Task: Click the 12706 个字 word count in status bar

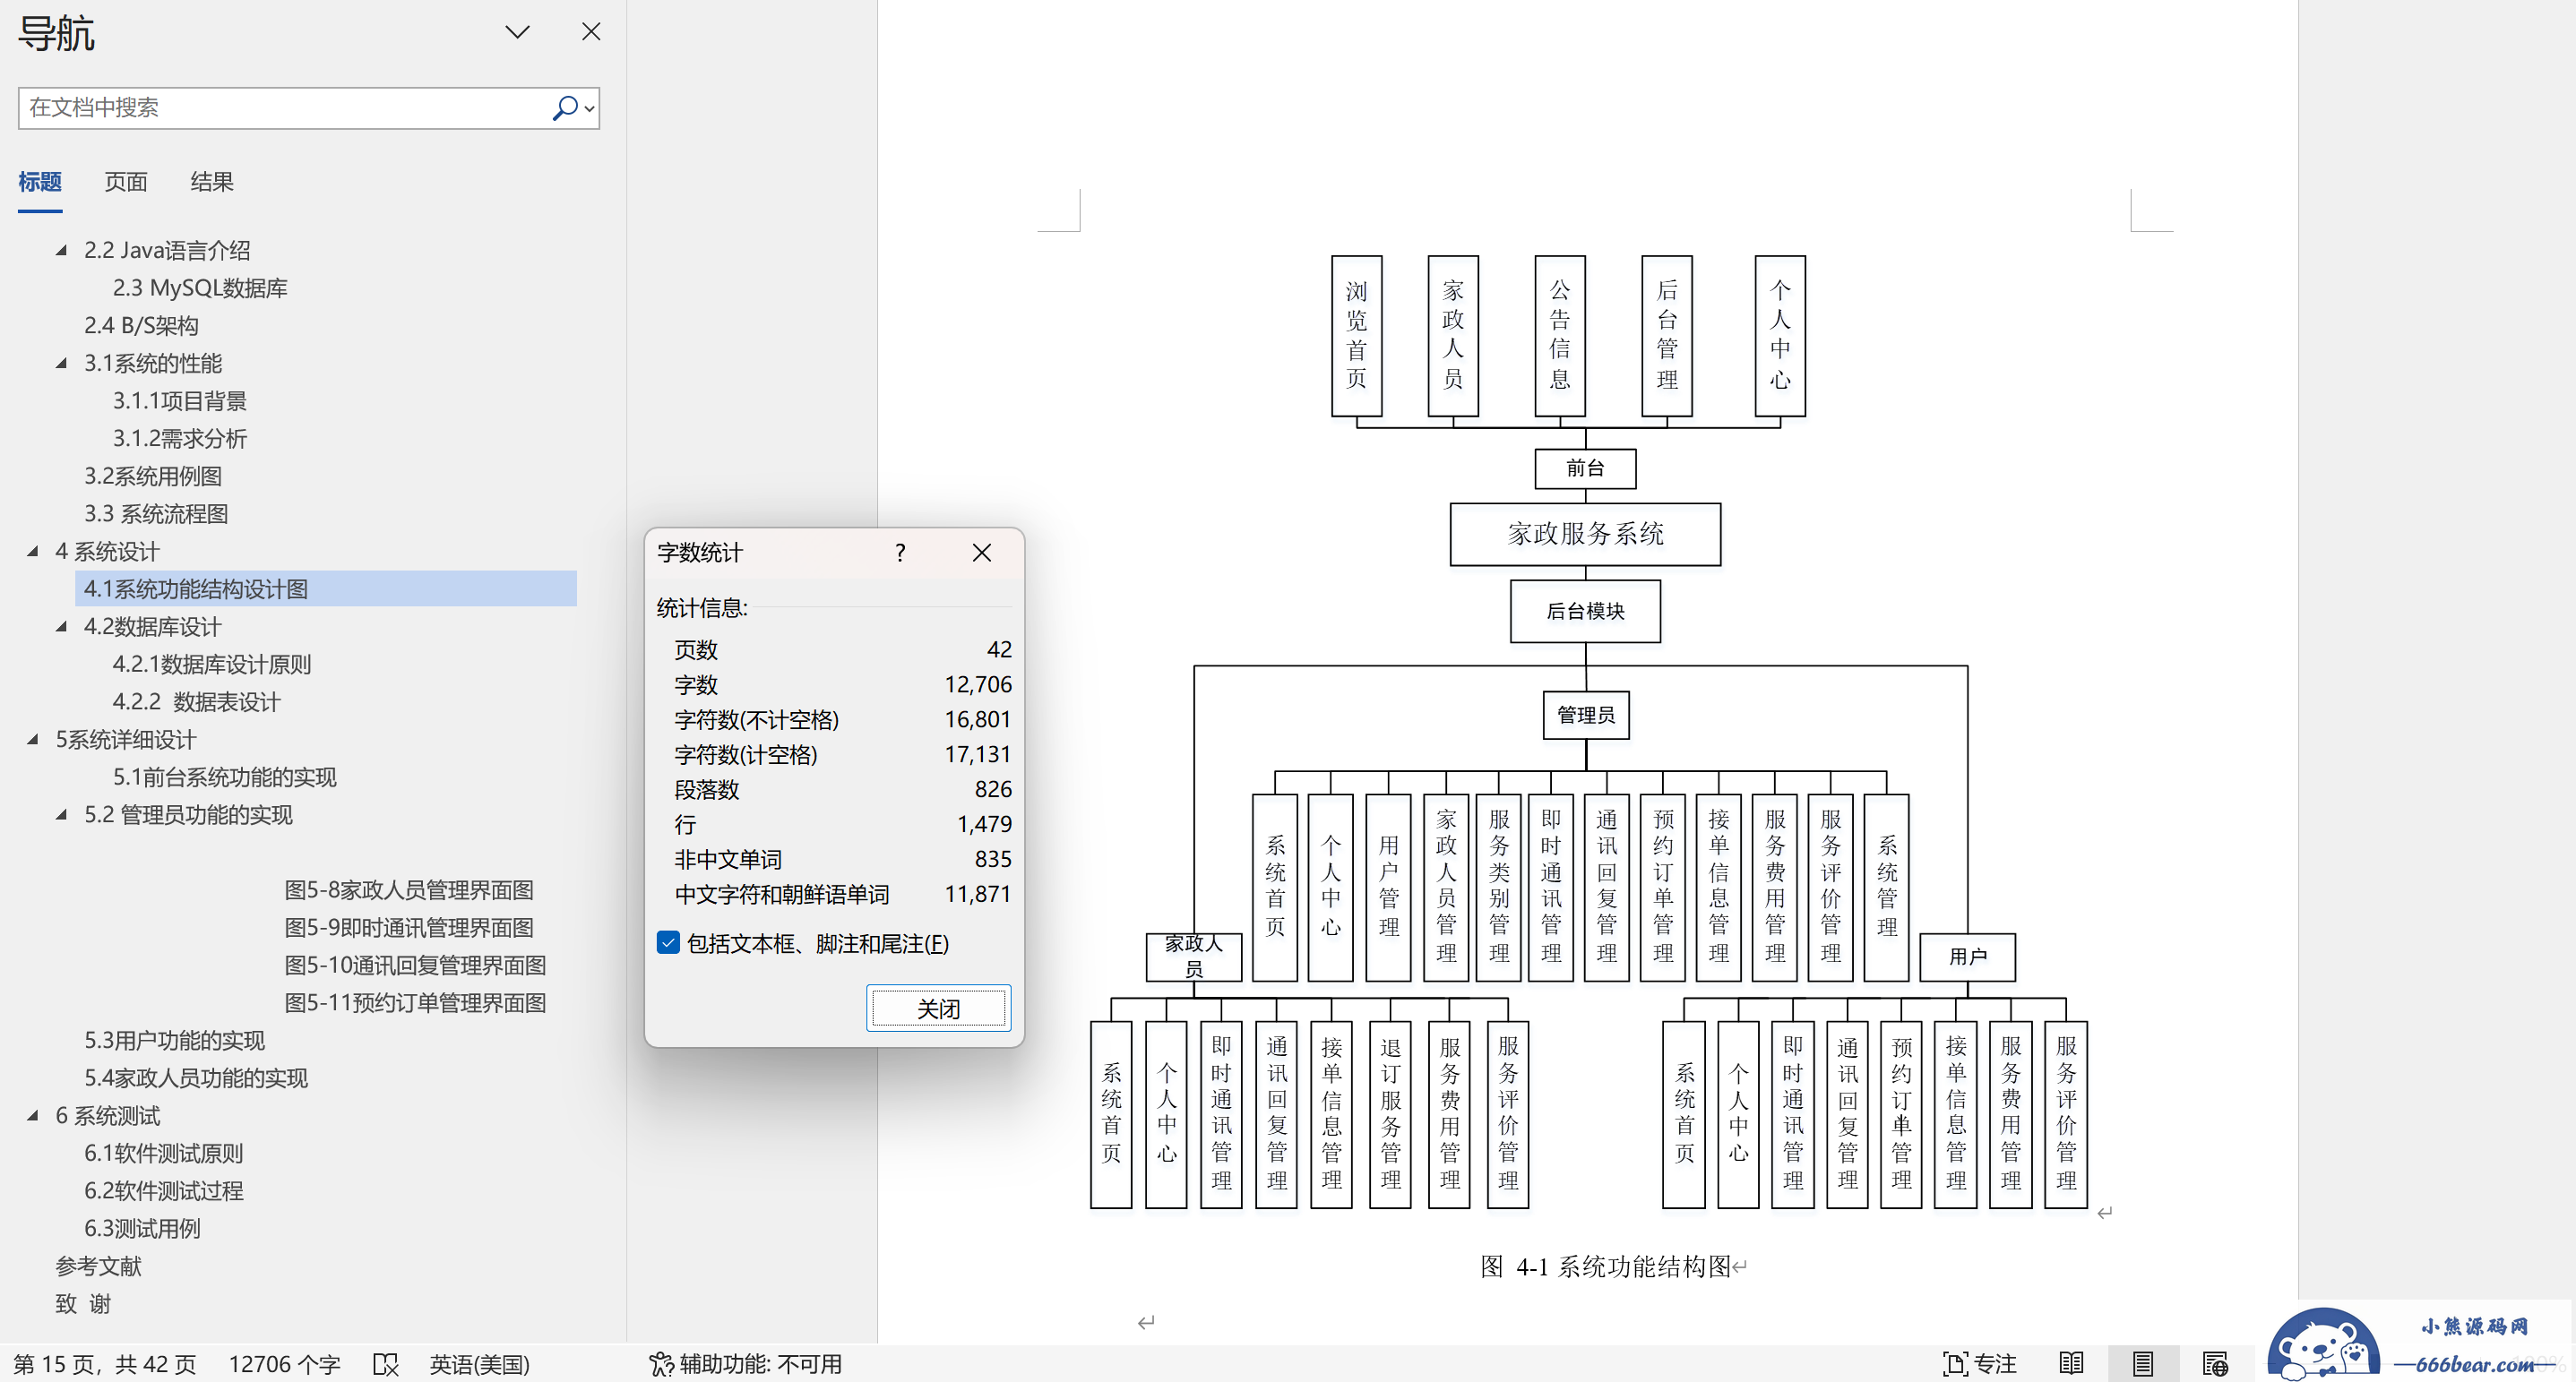Action: pos(284,1363)
